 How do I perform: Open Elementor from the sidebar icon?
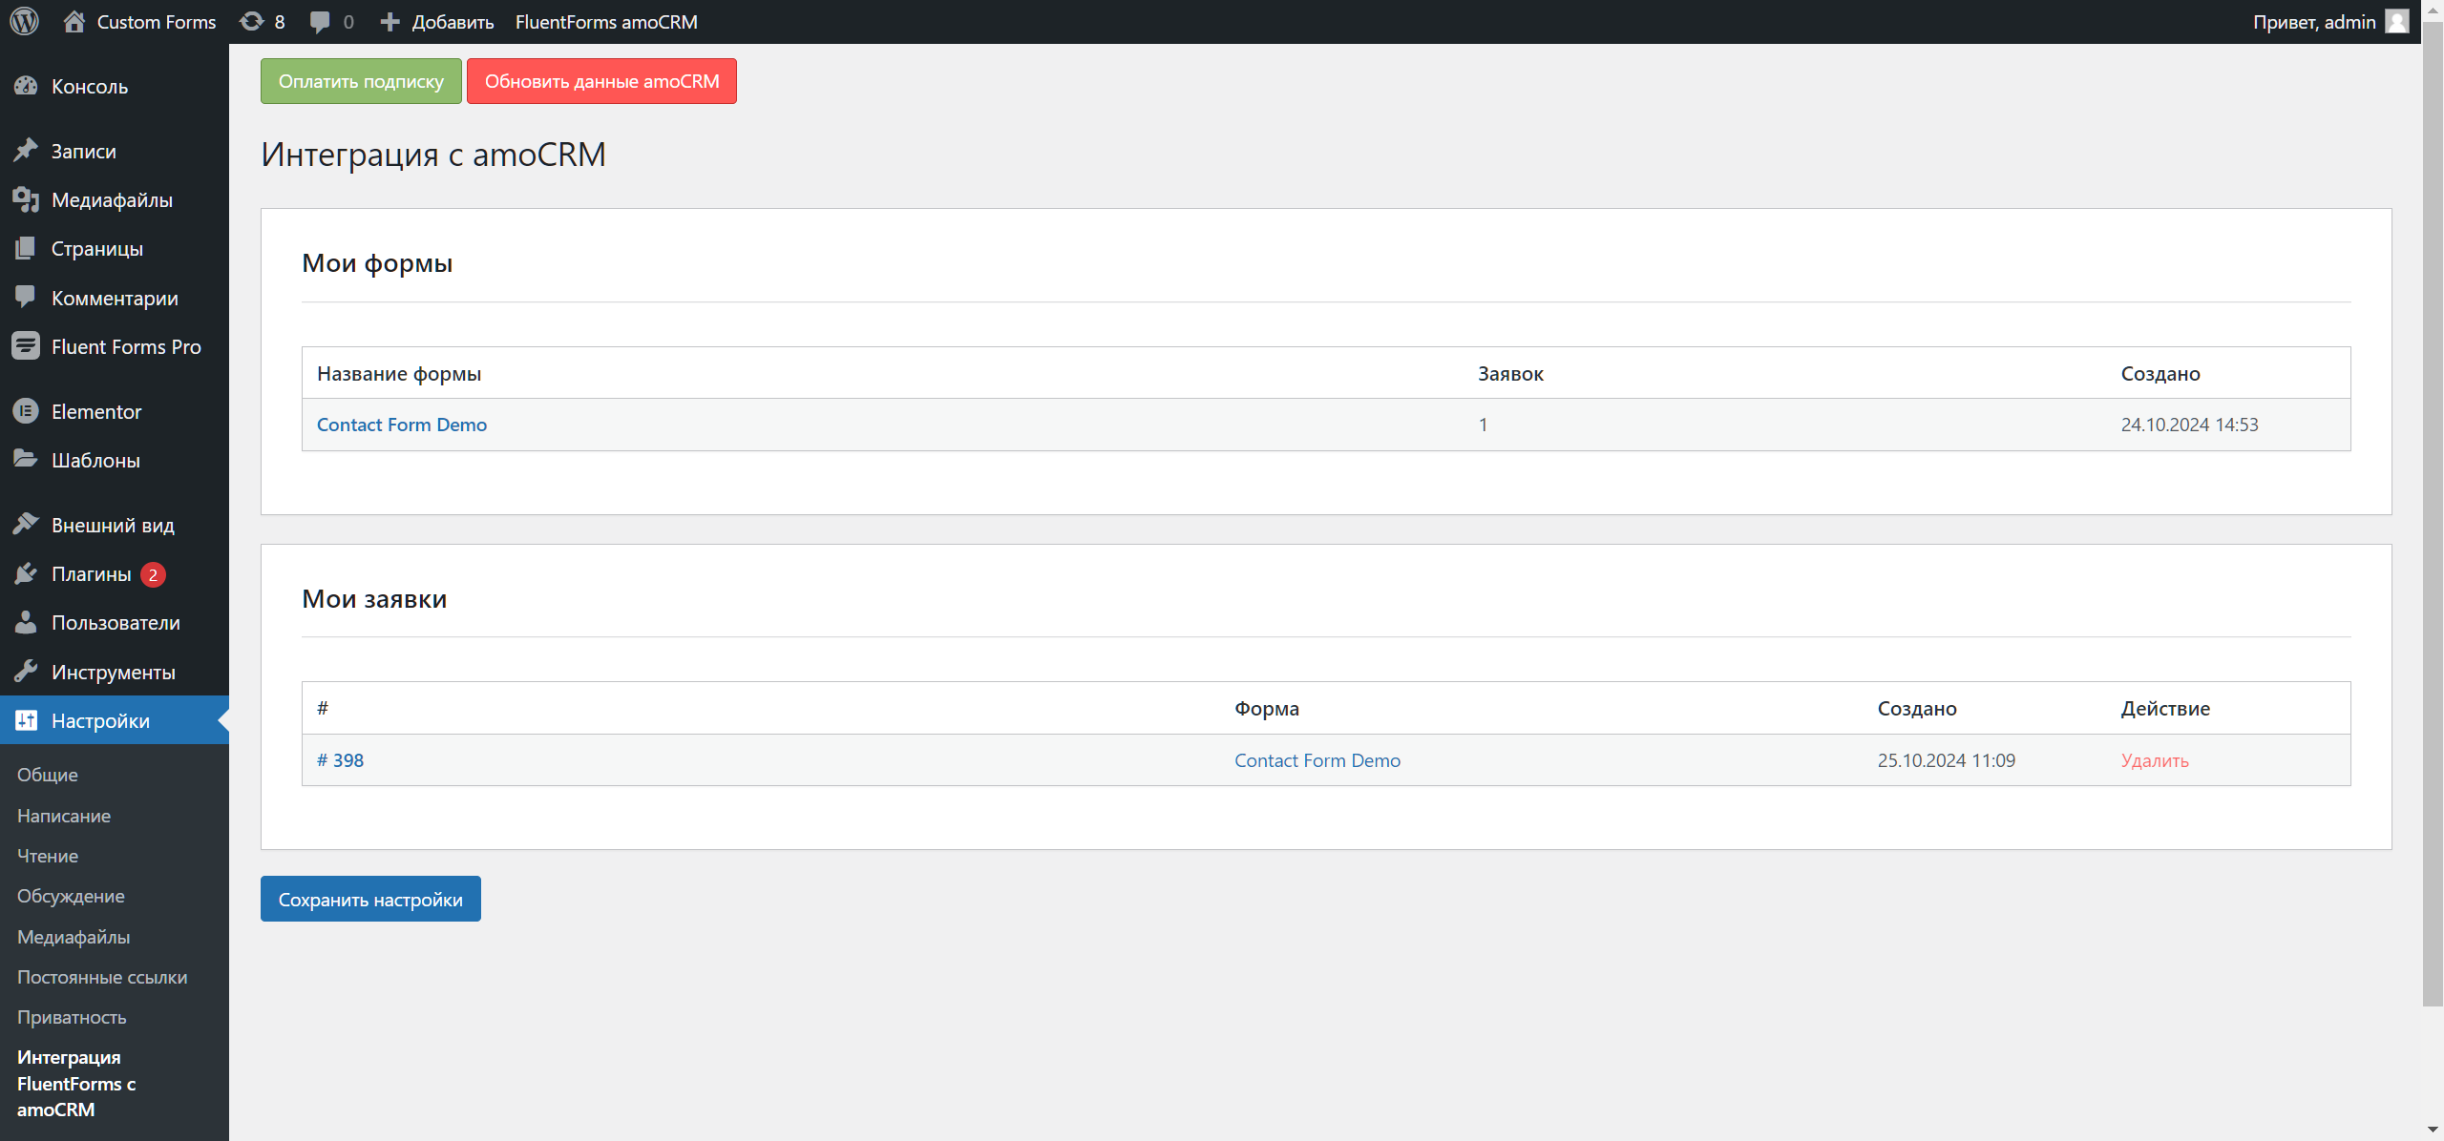click(26, 411)
